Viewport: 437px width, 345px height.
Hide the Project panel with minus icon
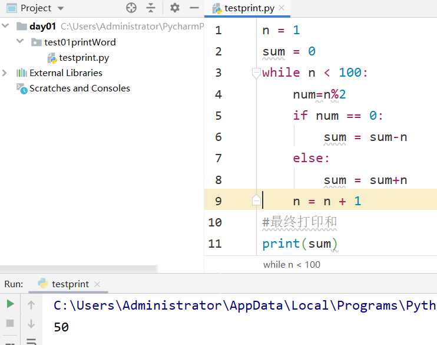pos(194,8)
